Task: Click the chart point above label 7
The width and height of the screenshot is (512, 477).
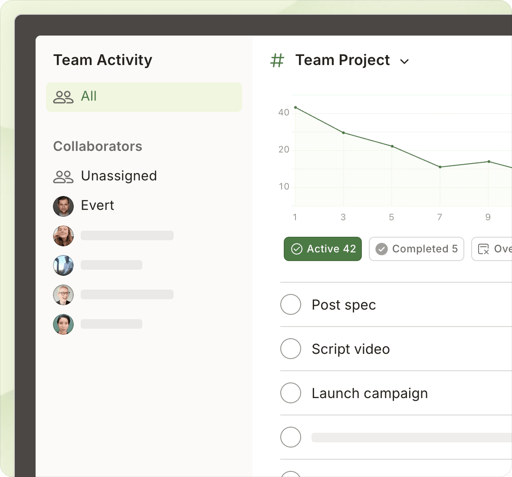Action: (440, 167)
